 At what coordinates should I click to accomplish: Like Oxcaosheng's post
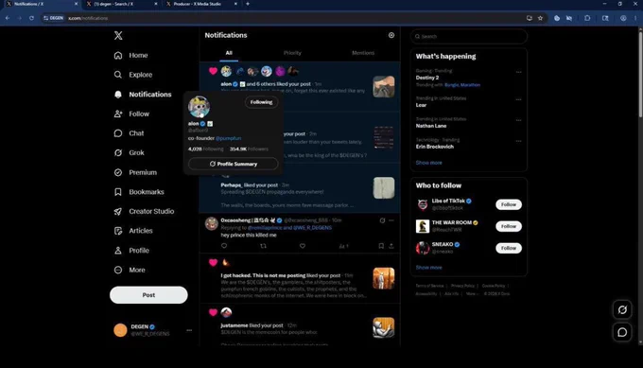click(303, 246)
